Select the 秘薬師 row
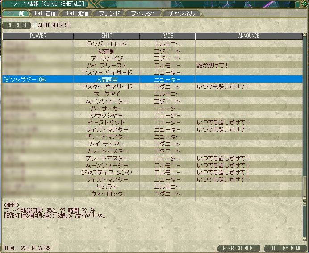Image resolution: width=309 pixels, height=253 pixels. (153, 51)
